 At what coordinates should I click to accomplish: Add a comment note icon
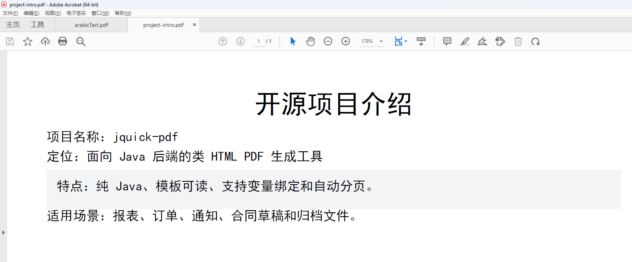[447, 41]
